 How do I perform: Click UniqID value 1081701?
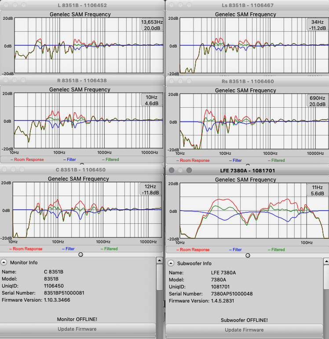coord(220,287)
